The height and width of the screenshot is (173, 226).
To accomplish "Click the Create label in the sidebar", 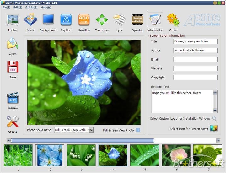I will [x=13, y=132].
